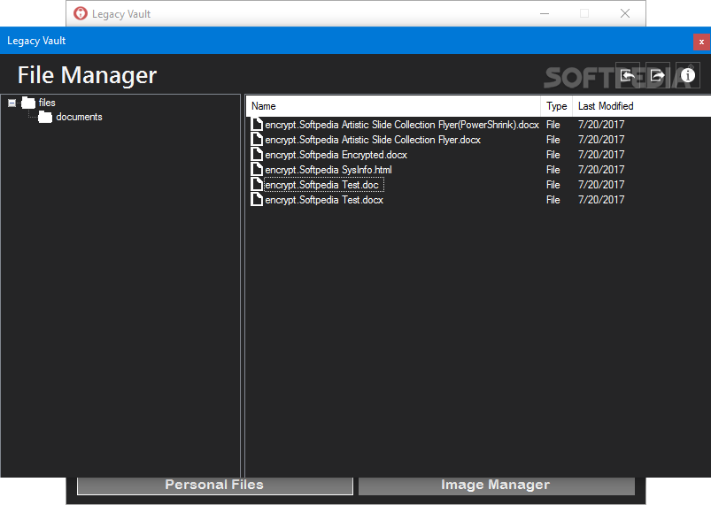711x505 pixels.
Task: Select encrypt.Softpedia Test.docx file
Action: click(324, 200)
